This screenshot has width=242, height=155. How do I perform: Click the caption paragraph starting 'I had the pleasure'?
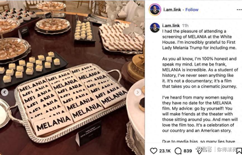coord(199,39)
